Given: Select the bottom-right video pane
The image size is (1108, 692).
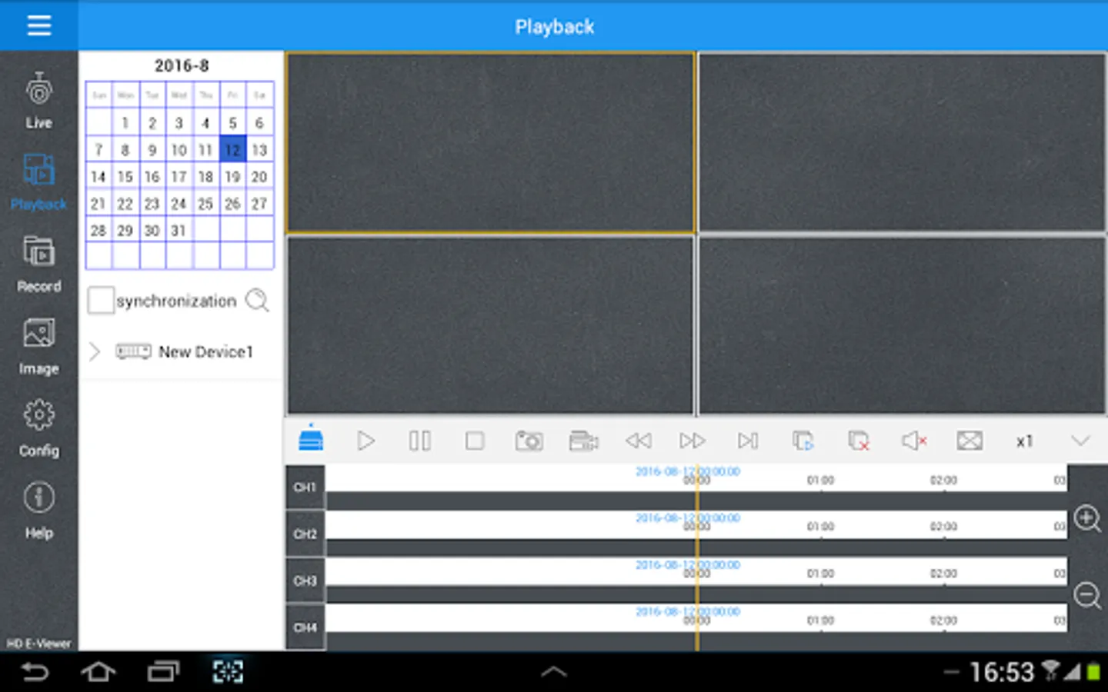Looking at the screenshot, I should pyautogui.click(x=902, y=326).
